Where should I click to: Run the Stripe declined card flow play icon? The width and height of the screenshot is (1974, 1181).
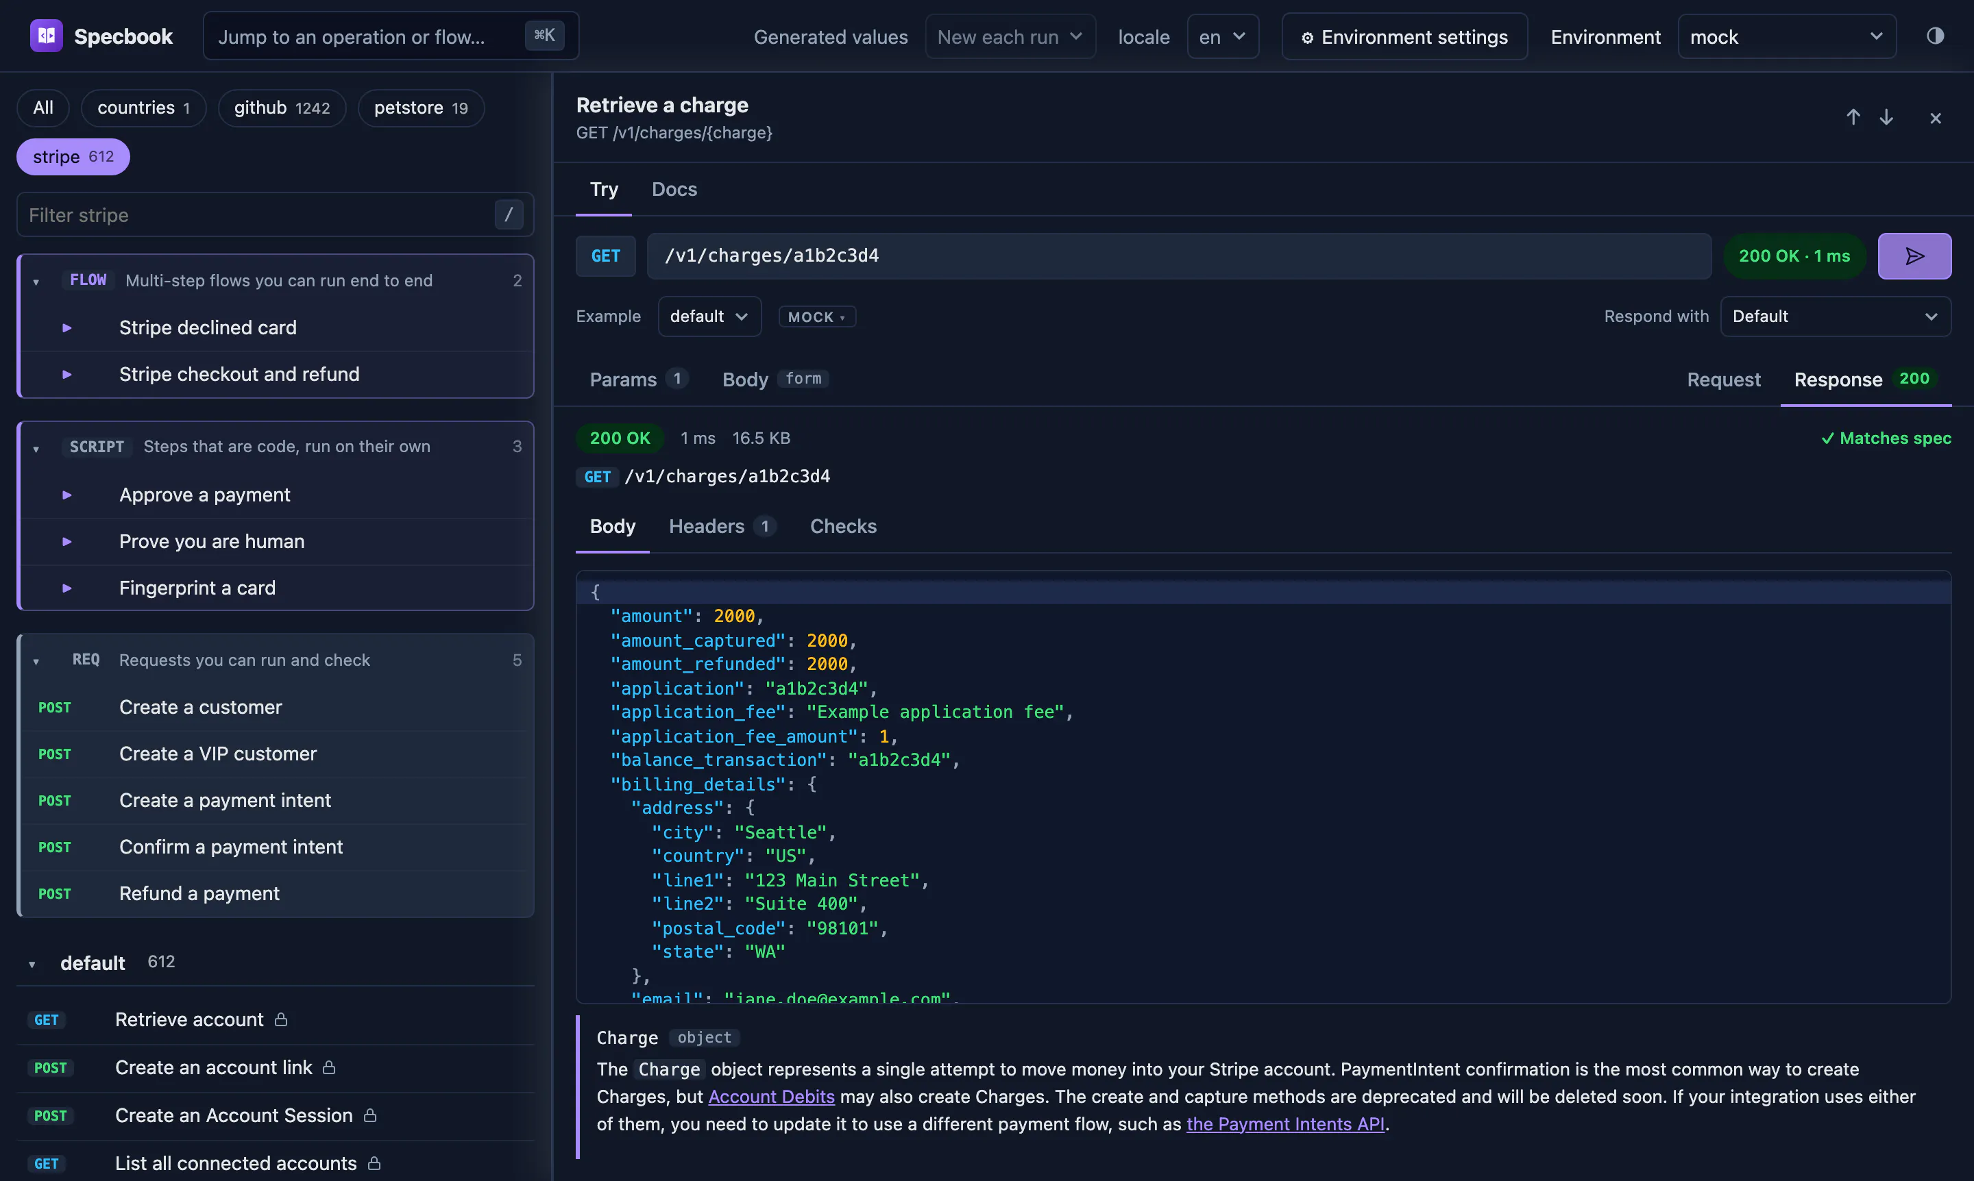[x=67, y=328]
